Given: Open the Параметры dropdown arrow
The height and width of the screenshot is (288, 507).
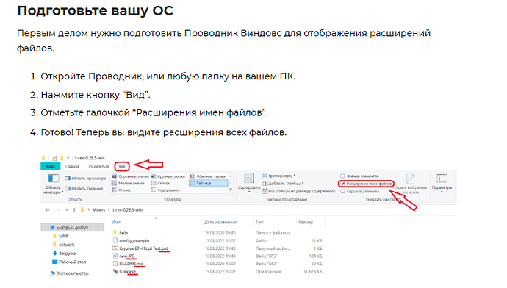Looking at the screenshot, I should [442, 192].
